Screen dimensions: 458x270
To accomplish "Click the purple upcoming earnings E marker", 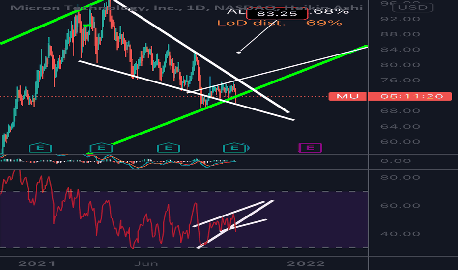I will [310, 148].
